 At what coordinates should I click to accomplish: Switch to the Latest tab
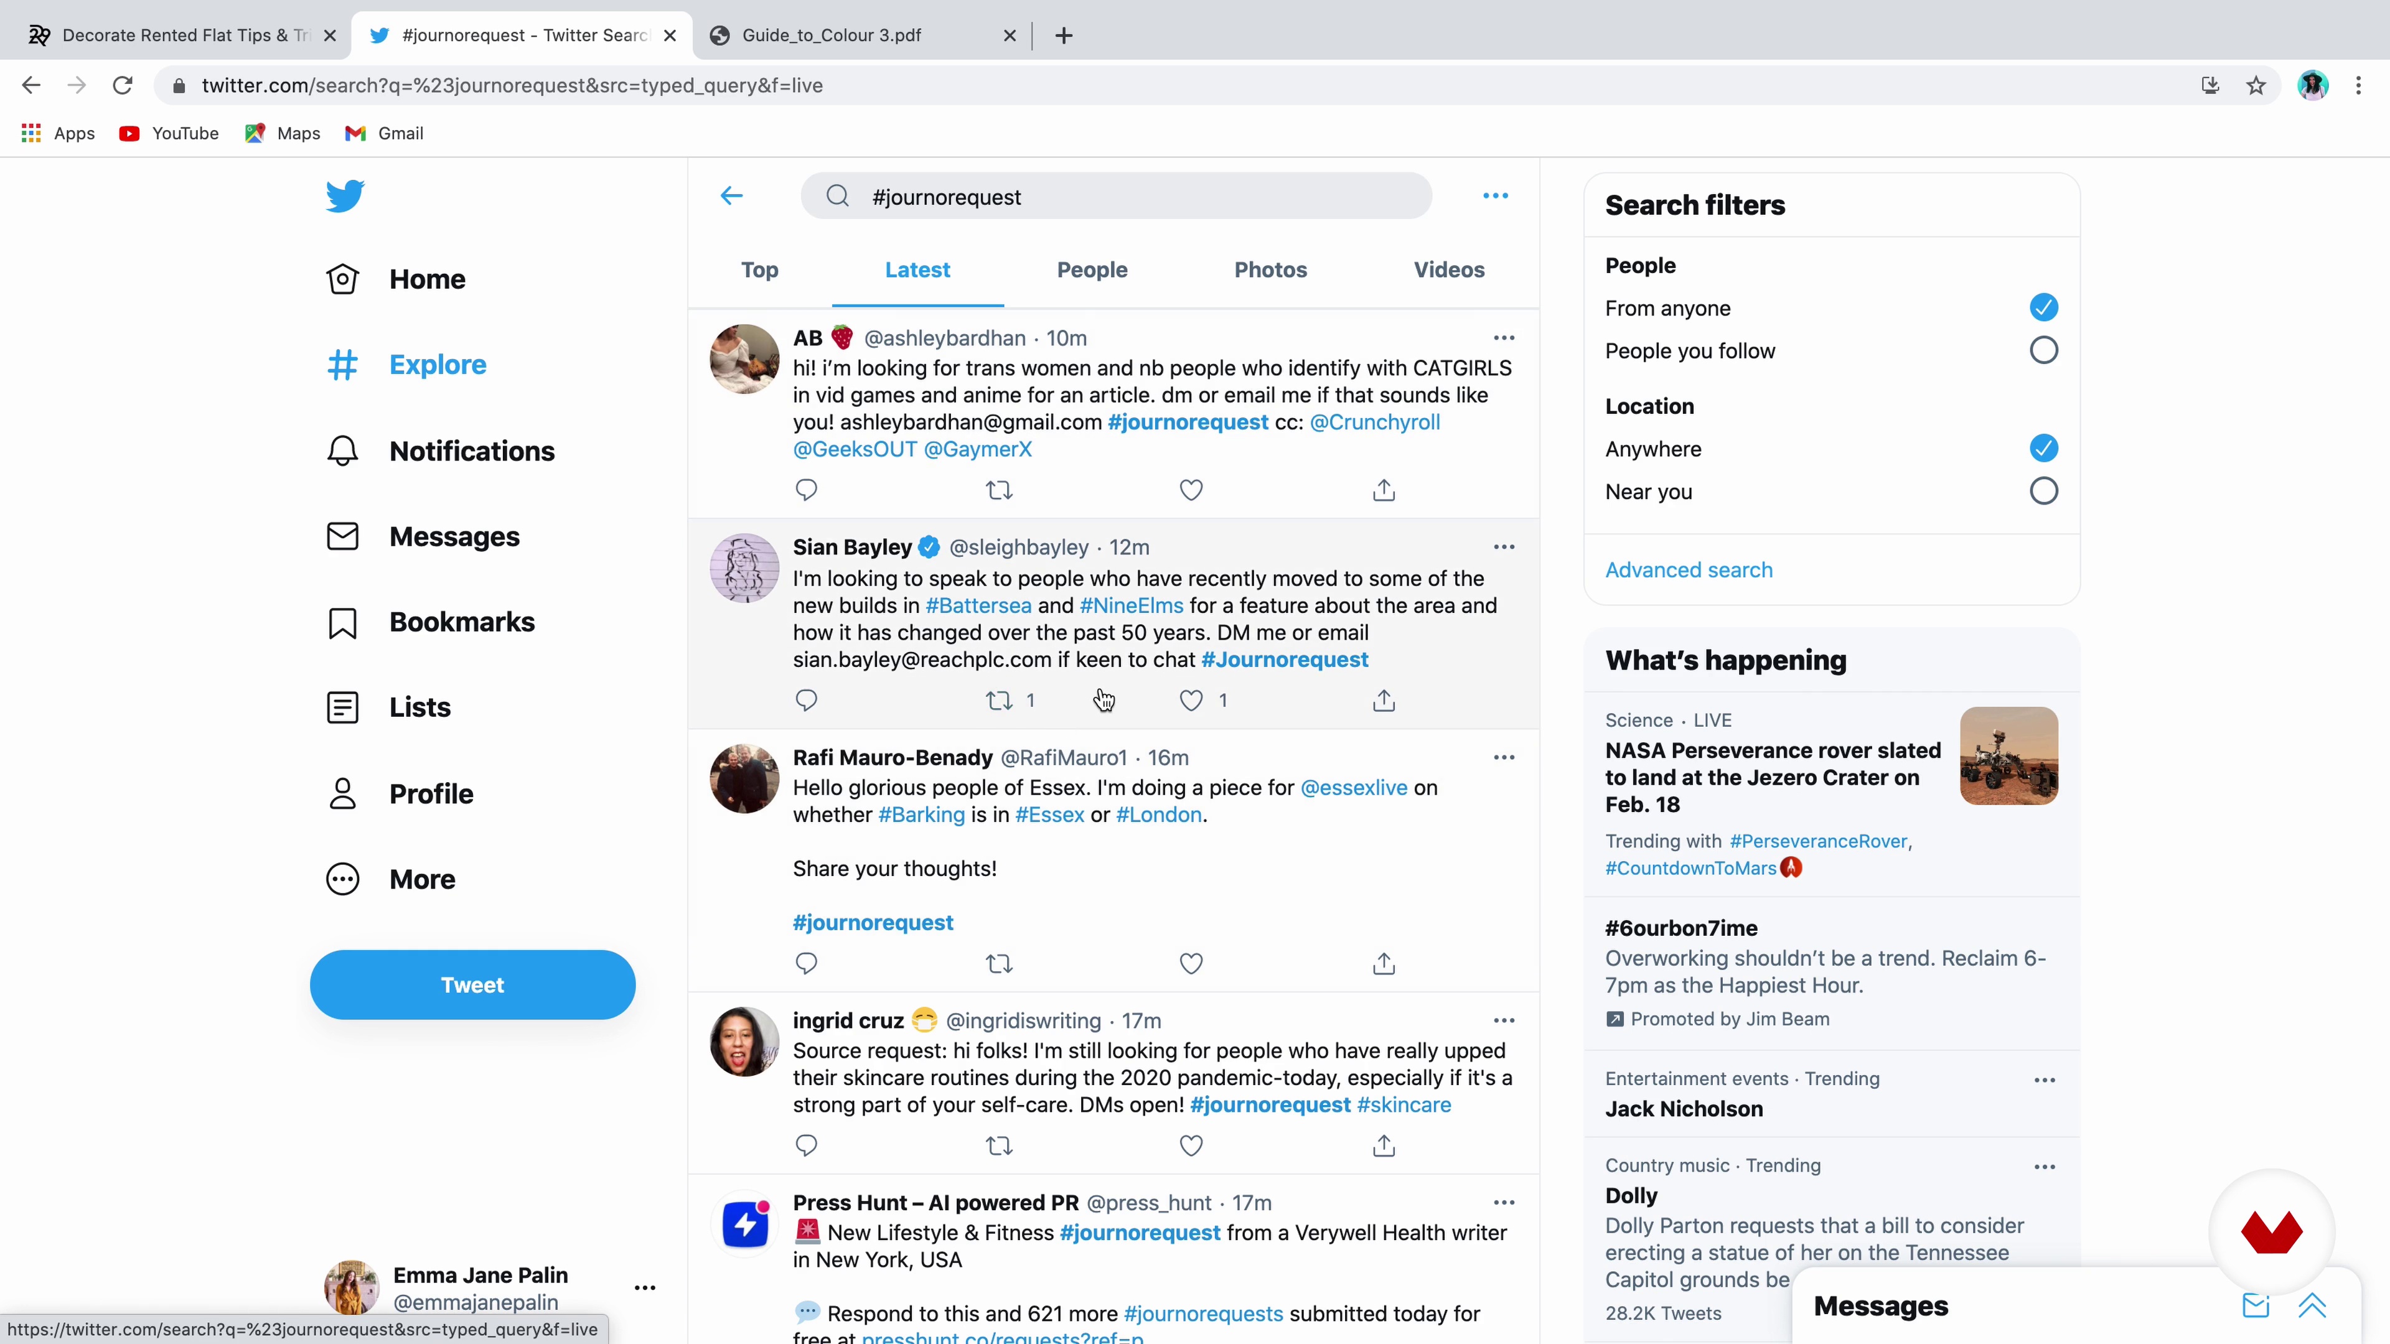tap(917, 270)
